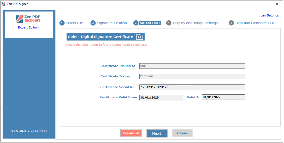Click the certificate folder search icon
This screenshot has height=143, width=284.
point(140,37)
